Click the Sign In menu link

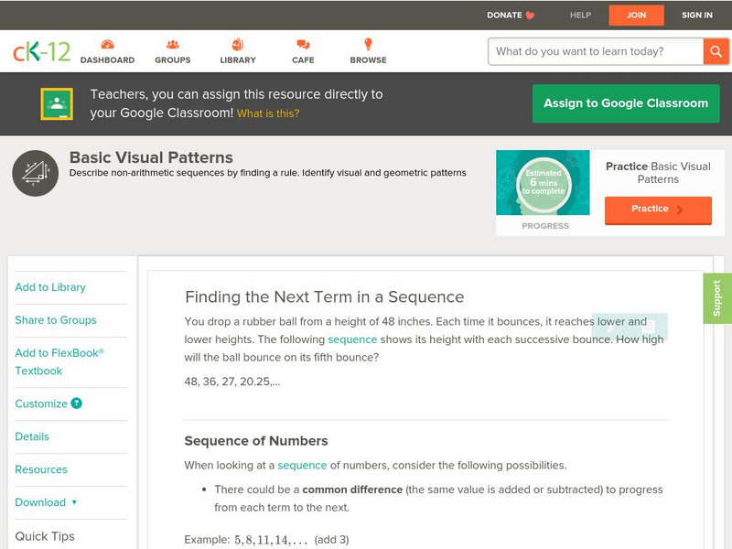[697, 15]
